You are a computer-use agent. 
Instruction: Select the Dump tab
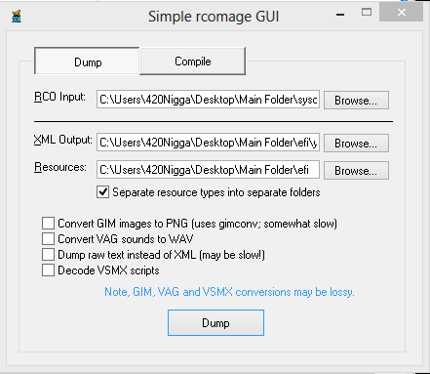[87, 62]
